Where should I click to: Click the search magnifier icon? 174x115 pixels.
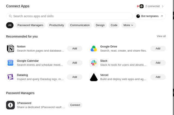click(10, 16)
